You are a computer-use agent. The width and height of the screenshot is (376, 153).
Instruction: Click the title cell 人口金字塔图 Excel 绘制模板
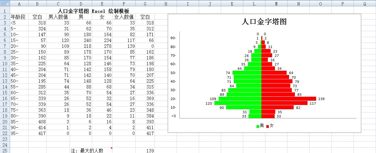pyautogui.click(x=93, y=11)
